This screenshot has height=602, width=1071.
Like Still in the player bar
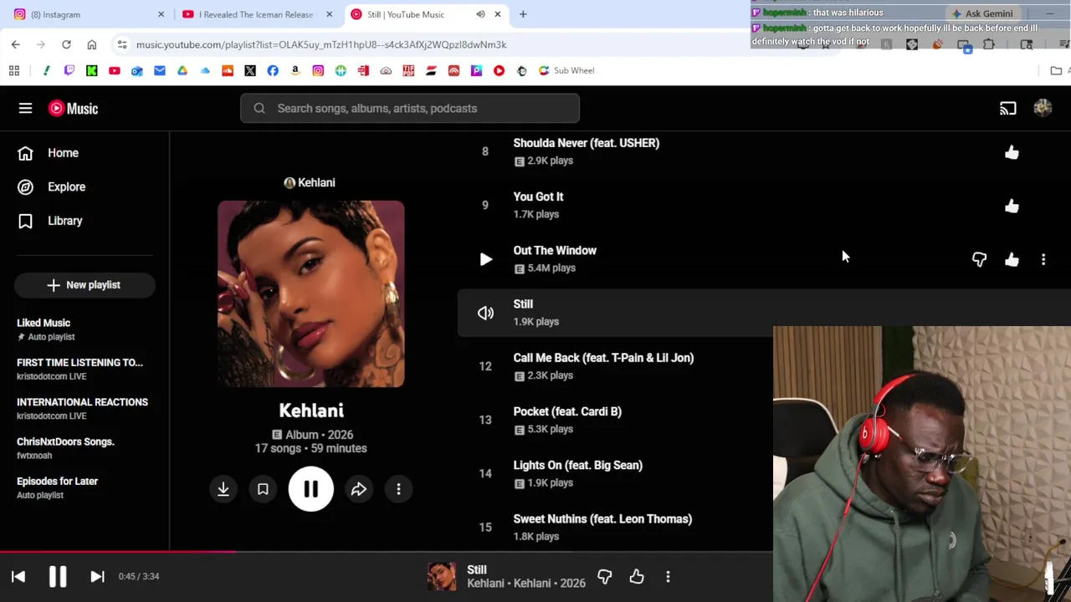click(x=637, y=576)
